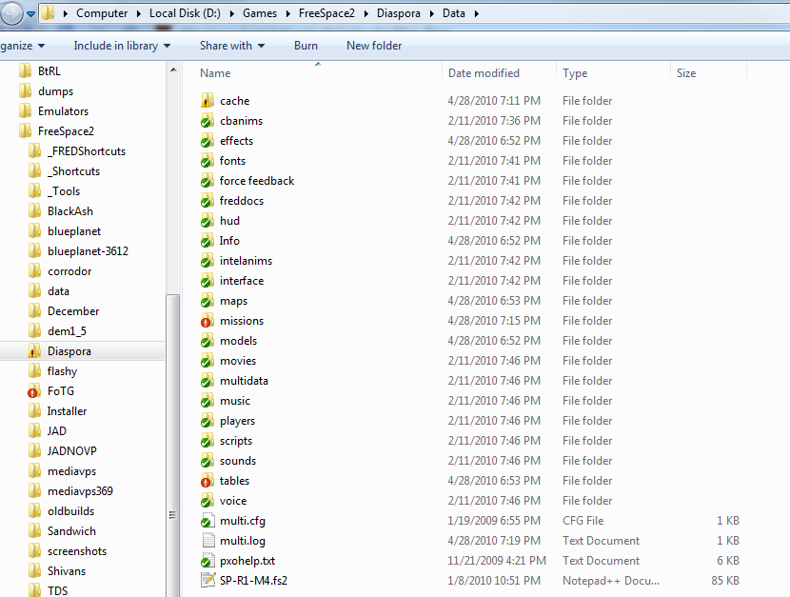Select the voice folder icon
The width and height of the screenshot is (790, 597).
pos(207,500)
